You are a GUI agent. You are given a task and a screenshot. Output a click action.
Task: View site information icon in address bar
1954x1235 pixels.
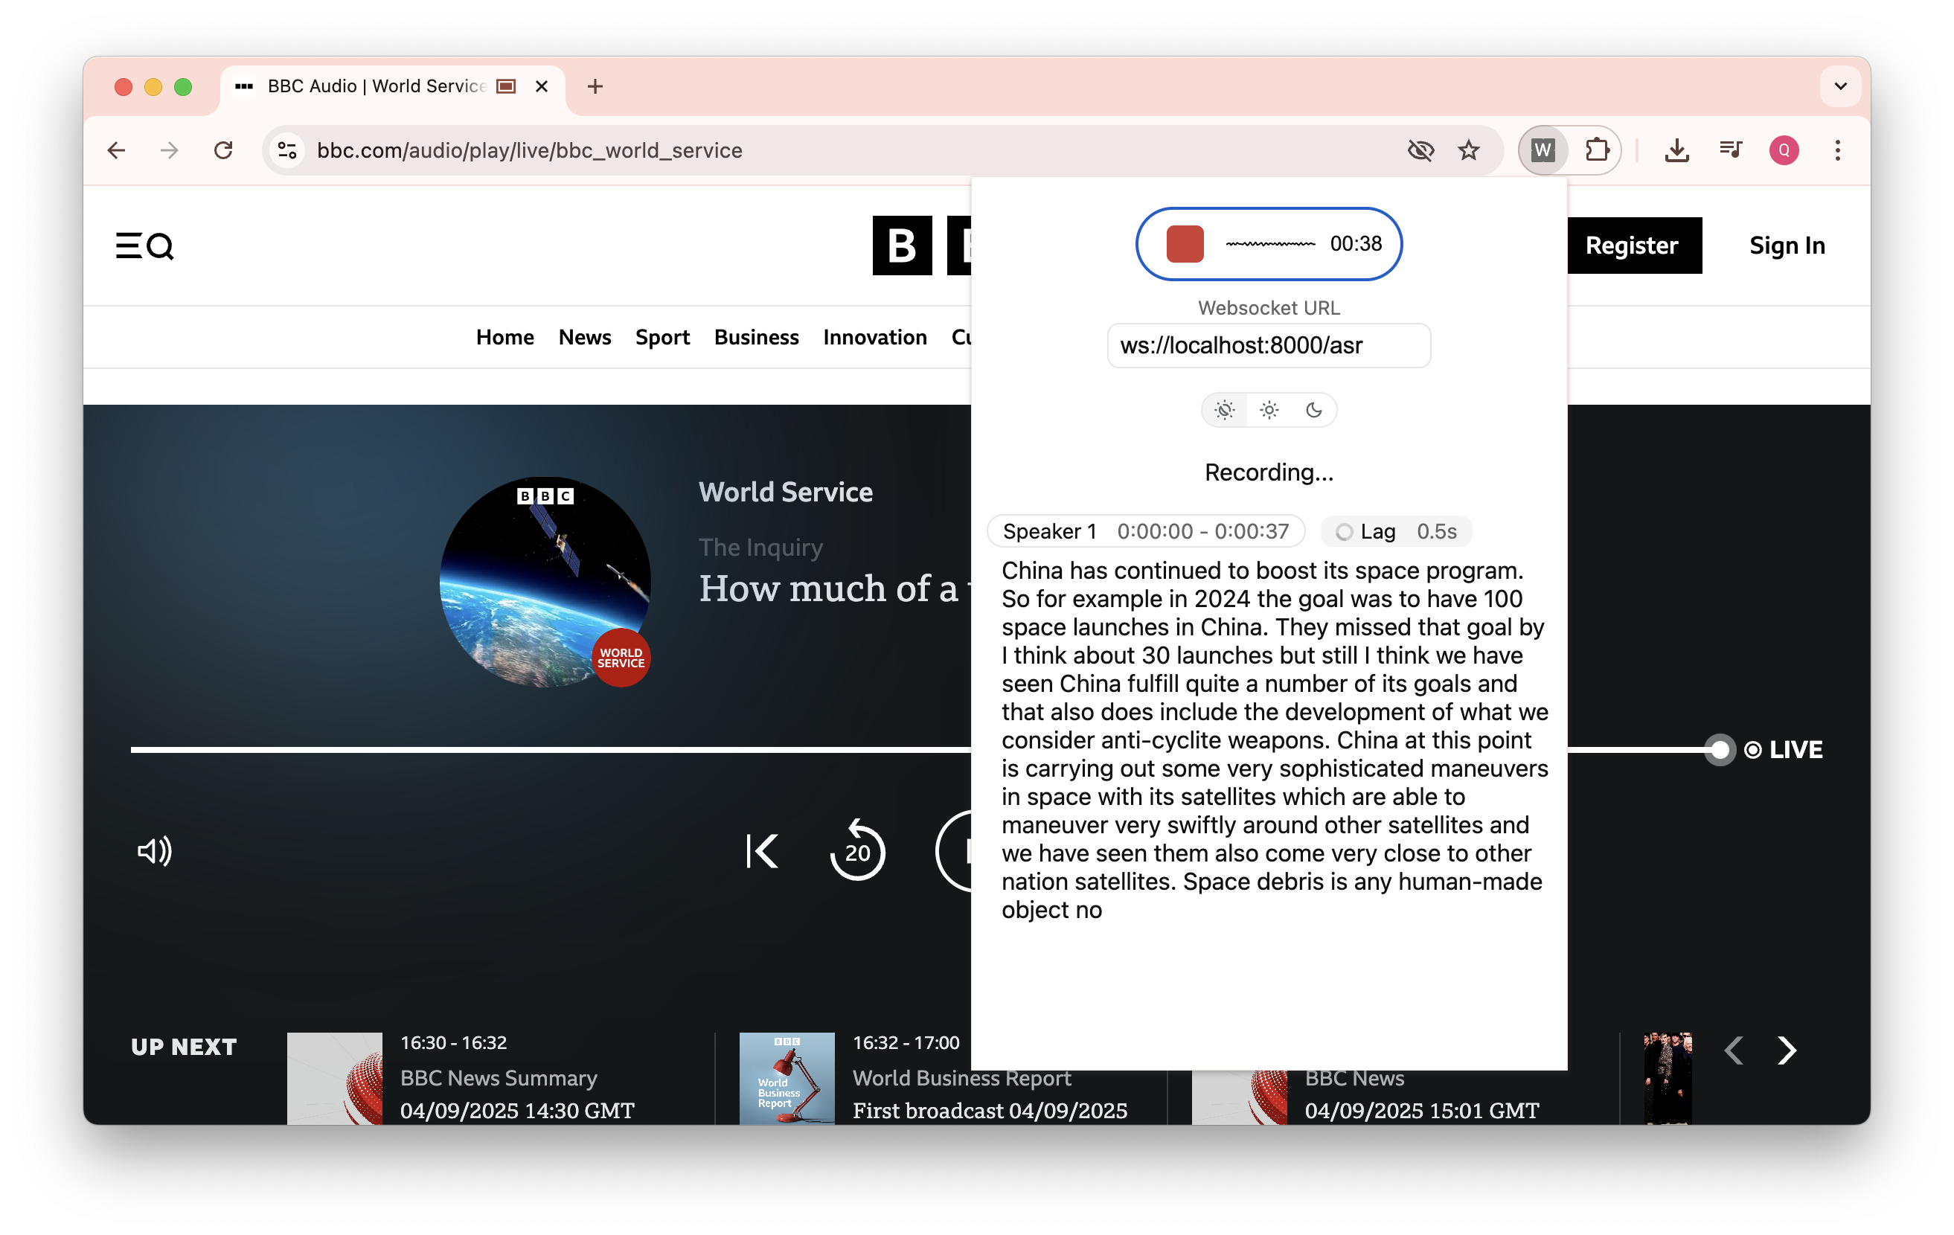tap(287, 150)
